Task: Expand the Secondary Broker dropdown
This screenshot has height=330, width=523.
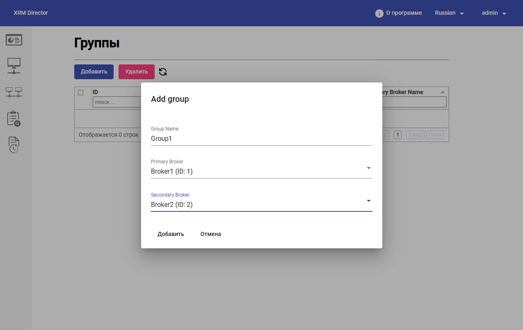Action: coord(368,201)
